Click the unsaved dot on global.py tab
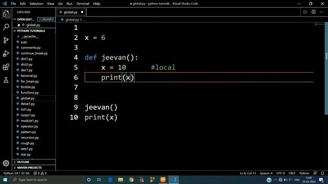 tap(82, 12)
